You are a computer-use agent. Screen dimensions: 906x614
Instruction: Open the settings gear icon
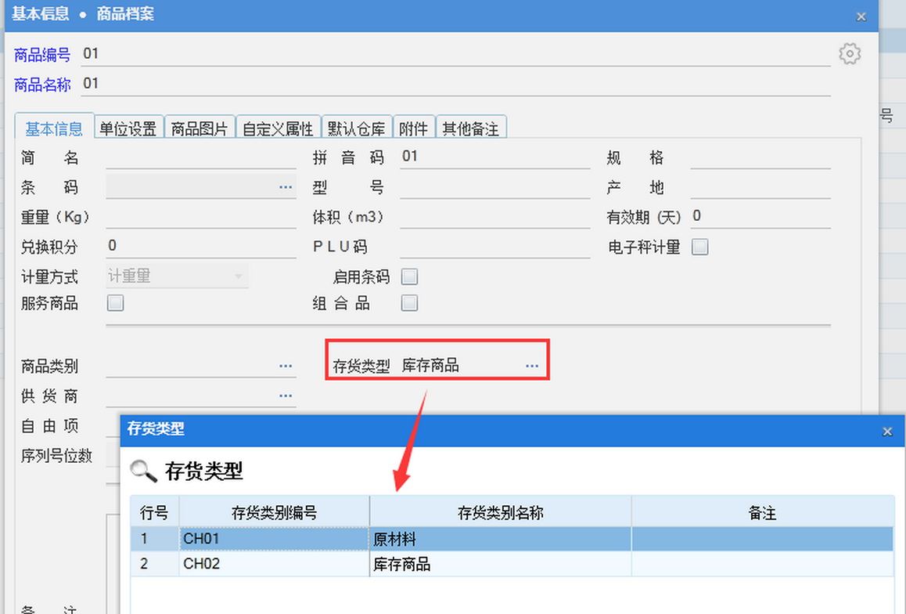tap(849, 54)
